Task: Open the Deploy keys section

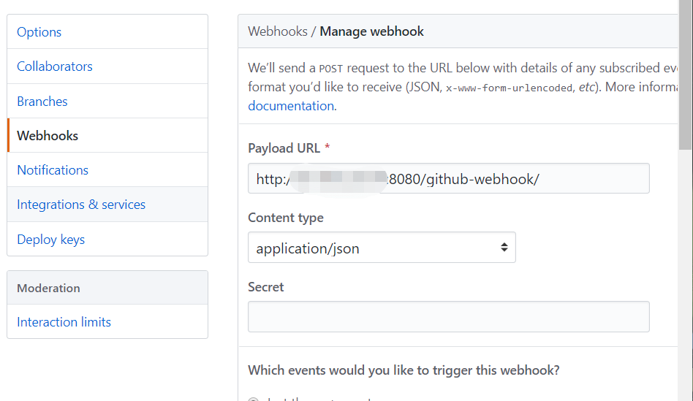Action: pos(51,240)
